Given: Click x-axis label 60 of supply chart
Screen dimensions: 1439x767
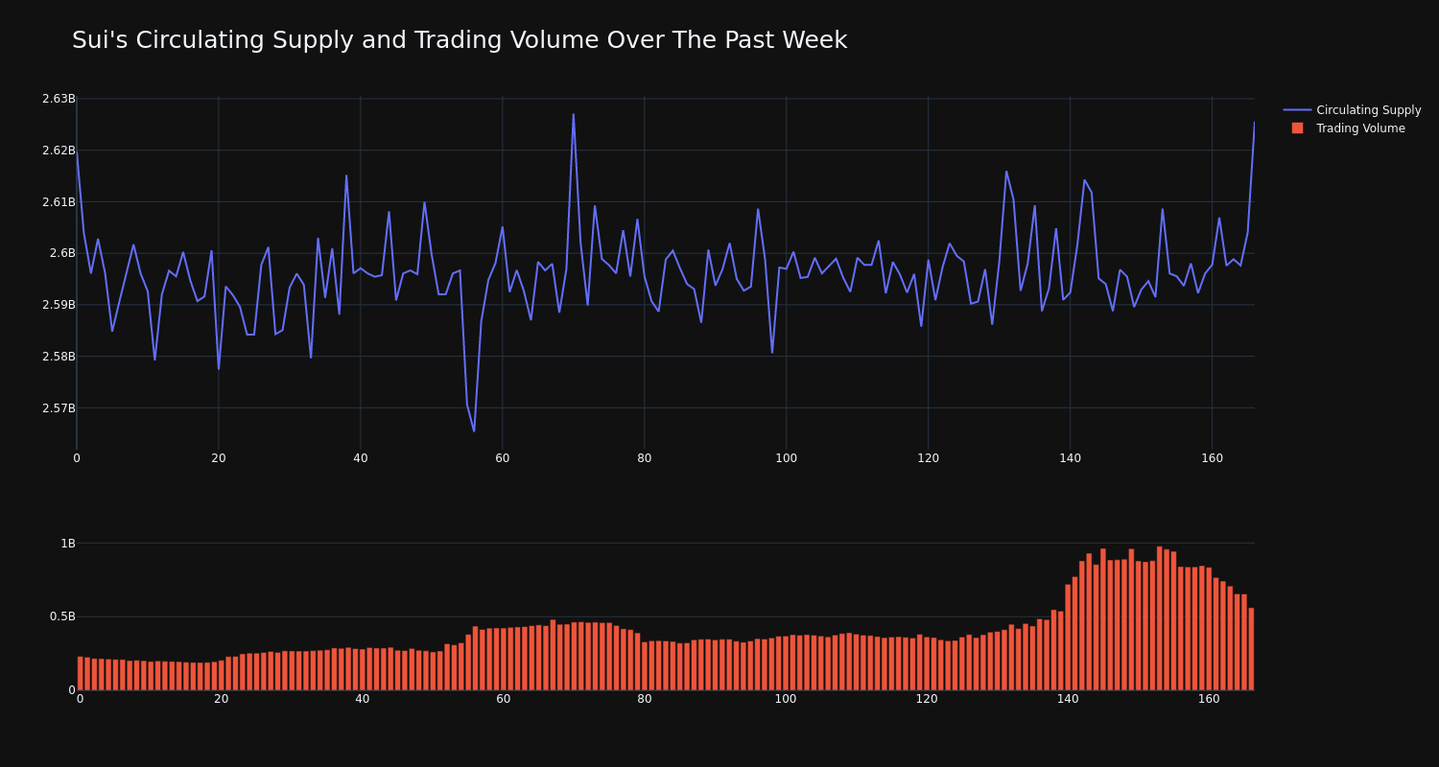Looking at the screenshot, I should [503, 458].
